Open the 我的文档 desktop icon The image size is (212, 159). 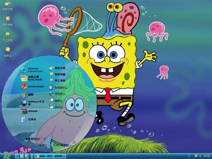(8, 6)
